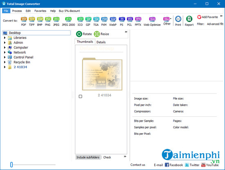
Task: Open the Favorites menu
Action: pyautogui.click(x=40, y=11)
